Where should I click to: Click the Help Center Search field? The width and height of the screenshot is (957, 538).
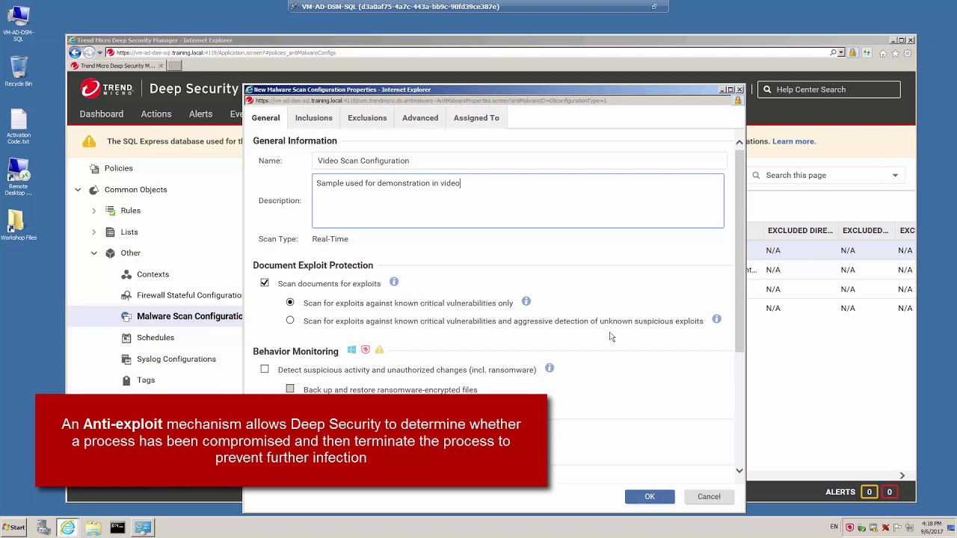coord(829,90)
